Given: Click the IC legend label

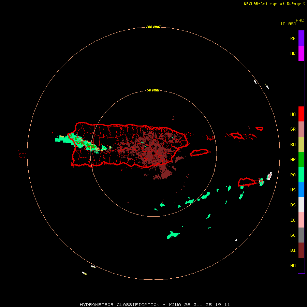Looking at the screenshot, I should coord(293,220).
